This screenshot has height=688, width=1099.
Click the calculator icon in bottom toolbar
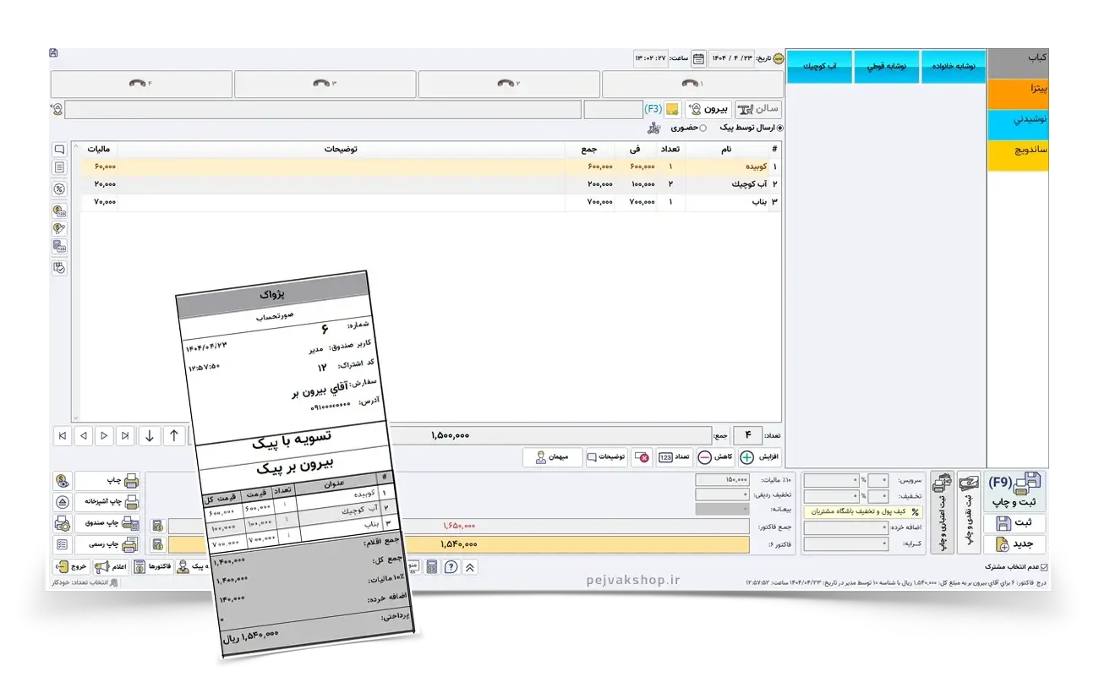[432, 567]
